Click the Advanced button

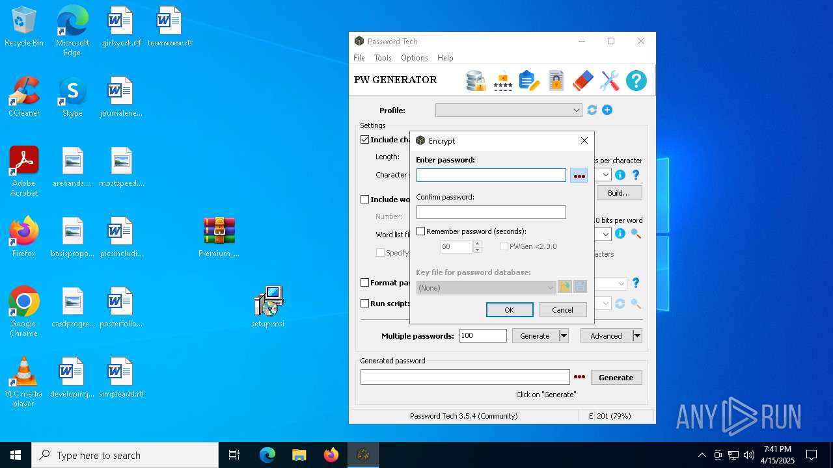[606, 336]
